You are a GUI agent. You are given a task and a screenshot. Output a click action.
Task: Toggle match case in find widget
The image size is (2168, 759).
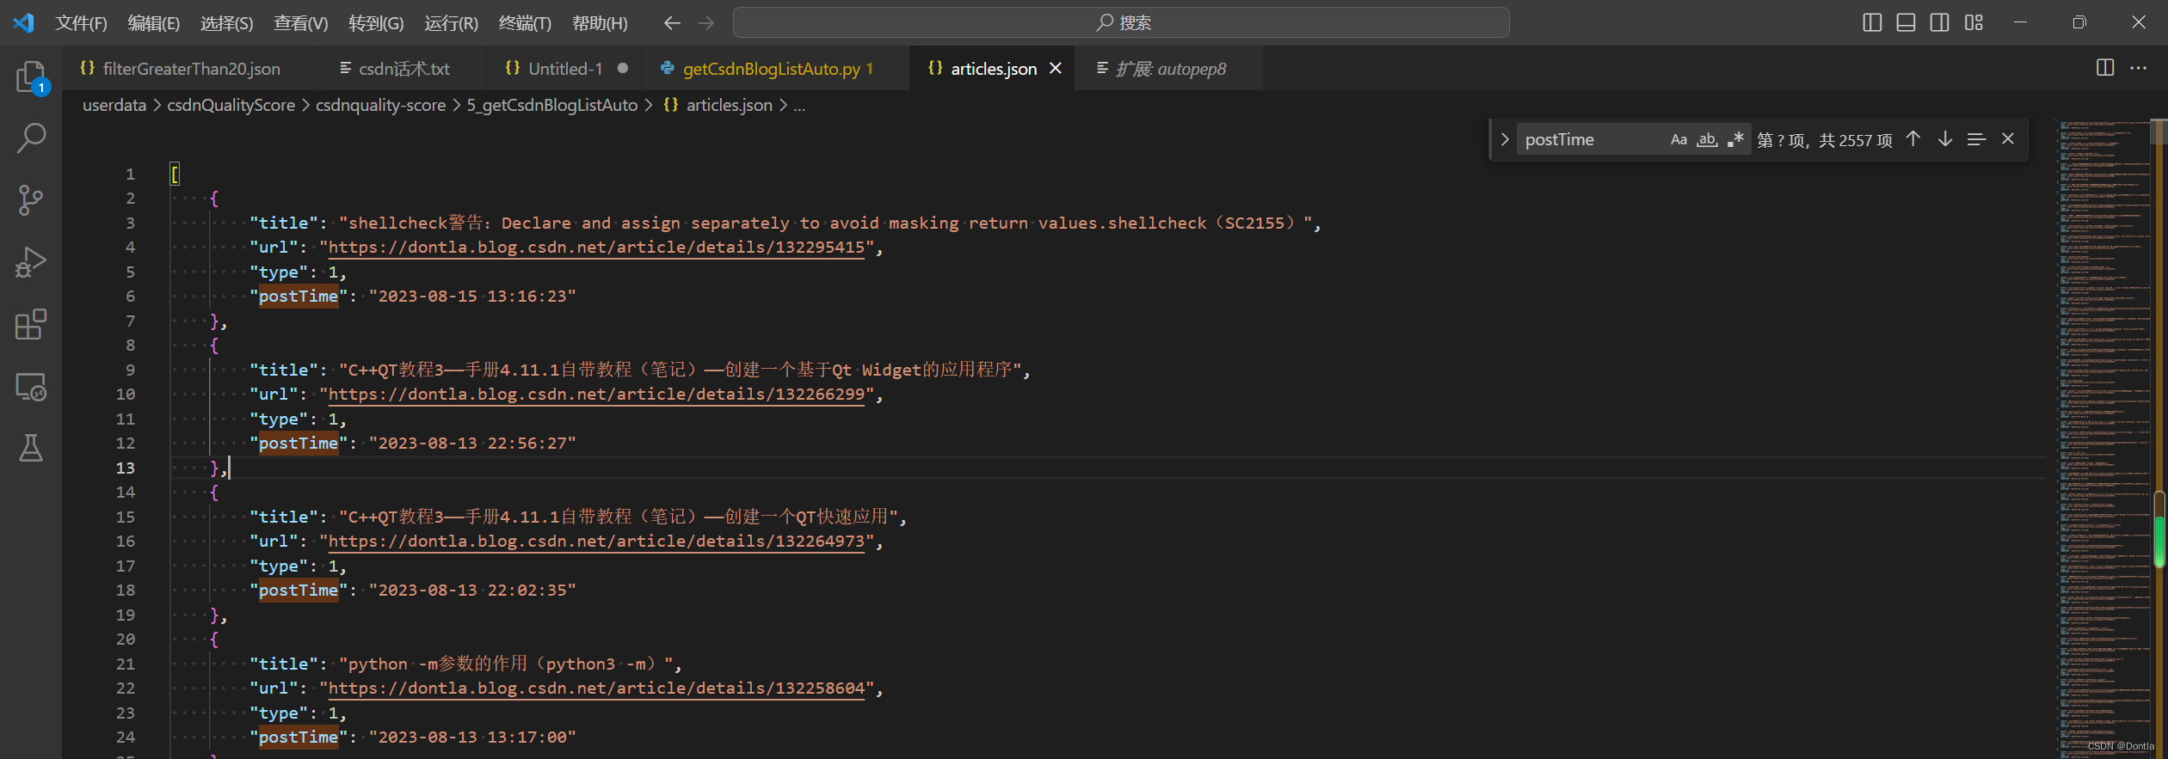(x=1678, y=139)
